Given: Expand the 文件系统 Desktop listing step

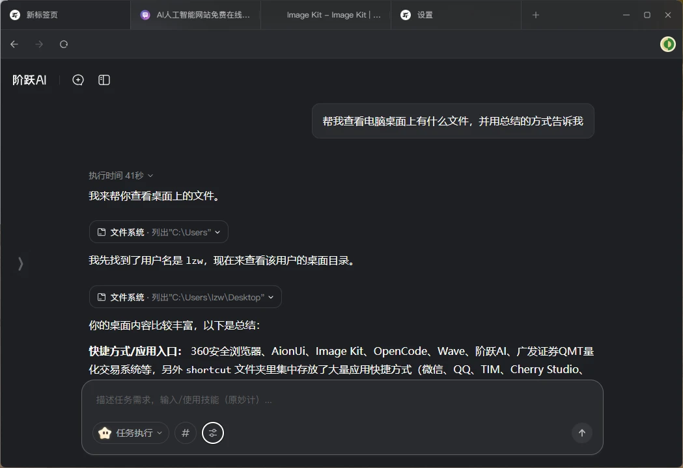Looking at the screenshot, I should click(185, 297).
